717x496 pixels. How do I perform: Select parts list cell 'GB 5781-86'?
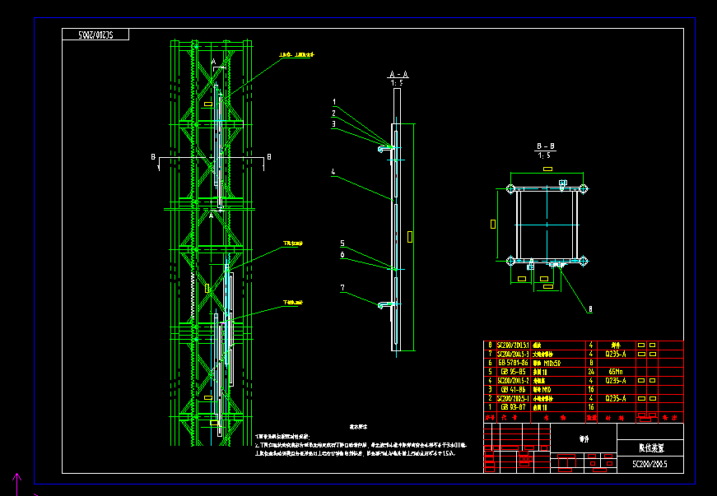[513, 363]
